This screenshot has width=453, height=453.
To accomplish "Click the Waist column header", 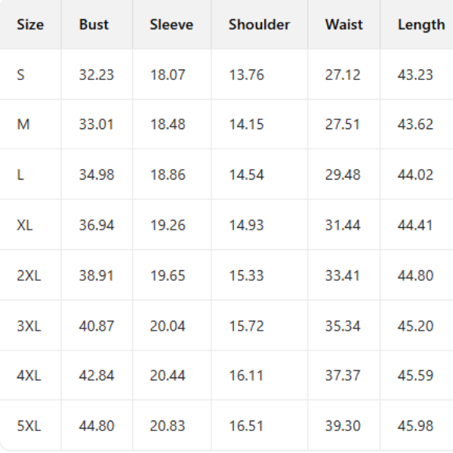I will (x=344, y=24).
